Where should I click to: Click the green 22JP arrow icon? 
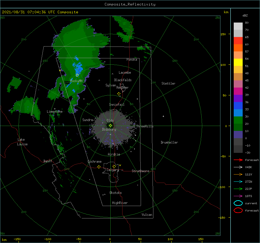click(238, 189)
